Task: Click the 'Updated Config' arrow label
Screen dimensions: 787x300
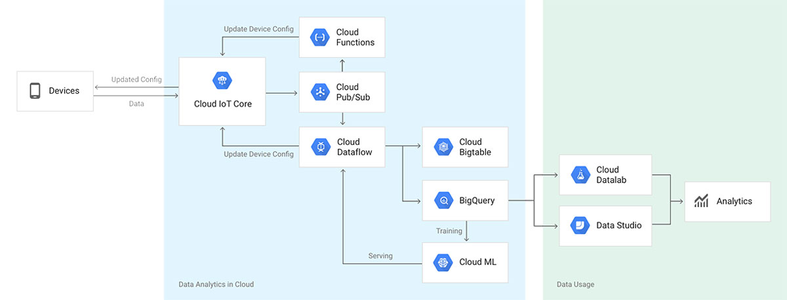Action: click(x=136, y=79)
